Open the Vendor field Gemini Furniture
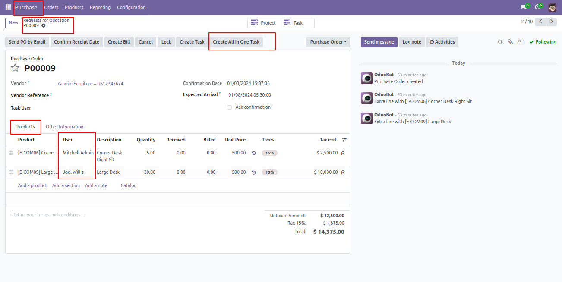Viewport: 562px width, 282px height. pyautogui.click(x=91, y=84)
